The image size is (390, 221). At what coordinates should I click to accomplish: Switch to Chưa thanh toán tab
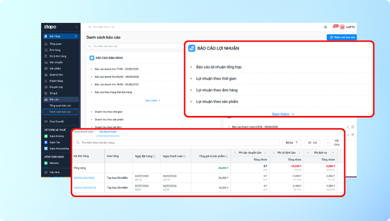[84, 132]
